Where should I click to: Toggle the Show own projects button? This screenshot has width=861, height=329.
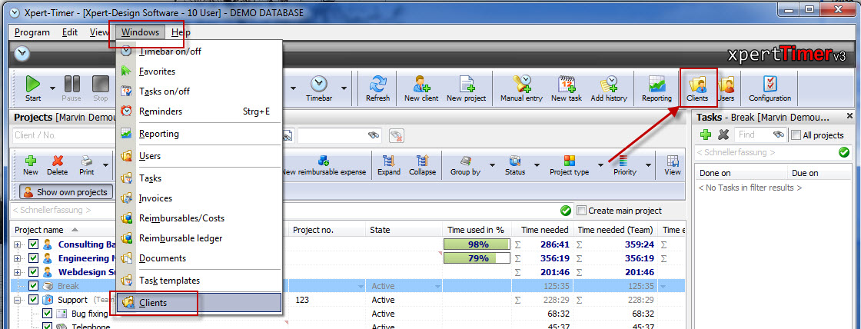pyautogui.click(x=66, y=192)
